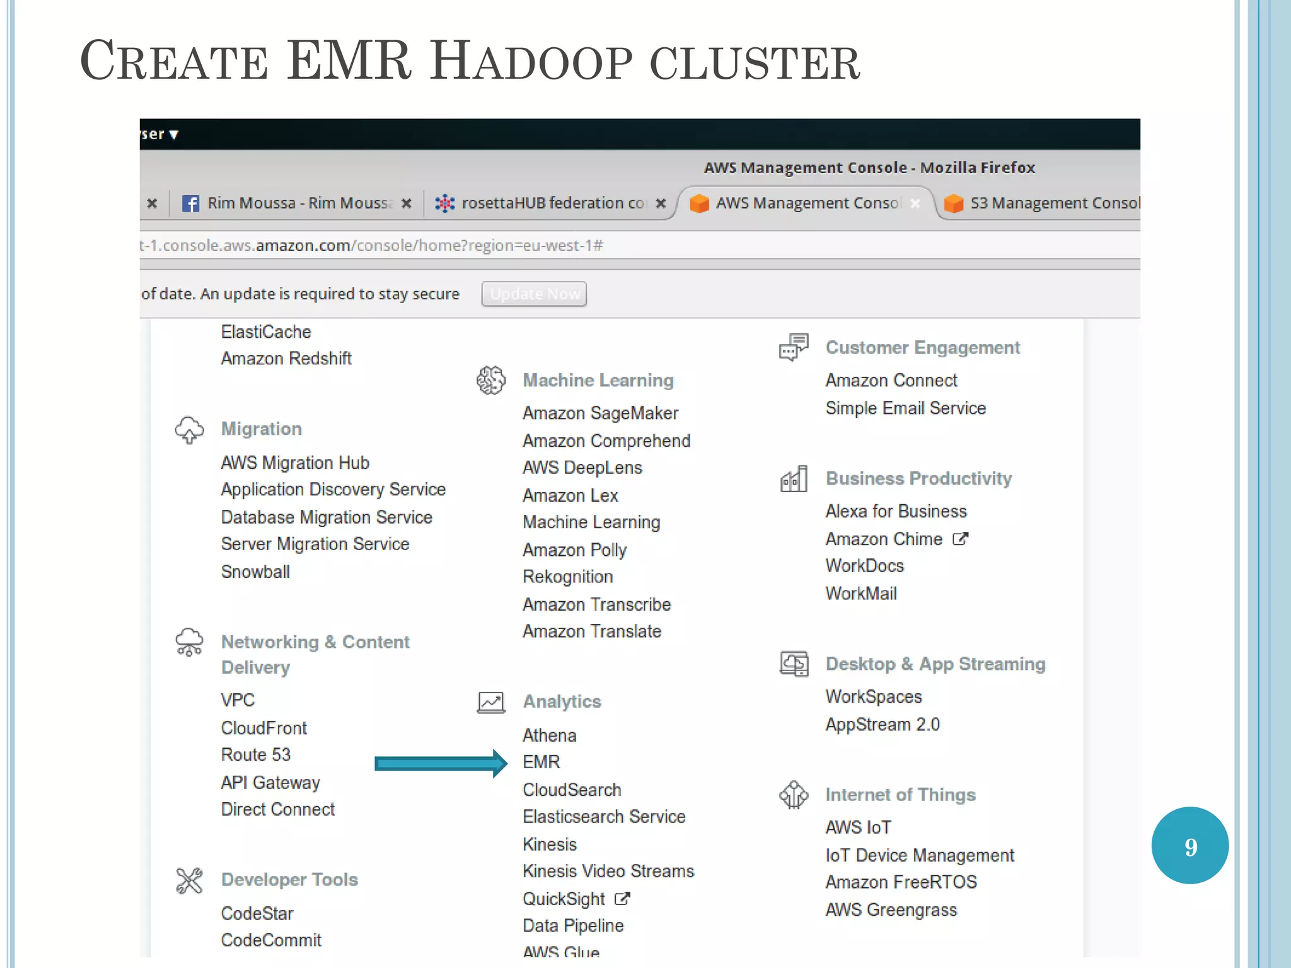The width and height of the screenshot is (1291, 968).
Task: Switch to the S3 Management Console tab
Action: tap(1040, 204)
